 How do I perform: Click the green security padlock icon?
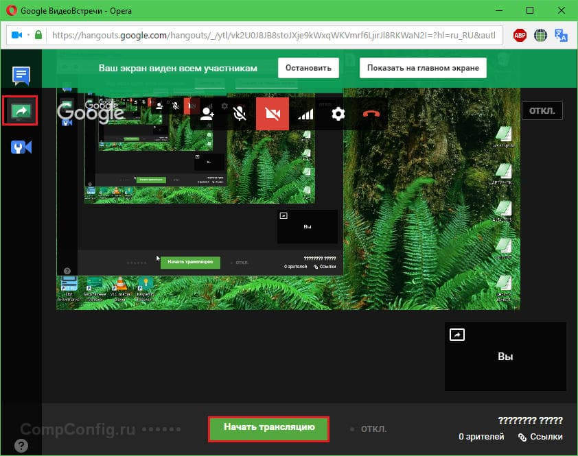click(38, 34)
